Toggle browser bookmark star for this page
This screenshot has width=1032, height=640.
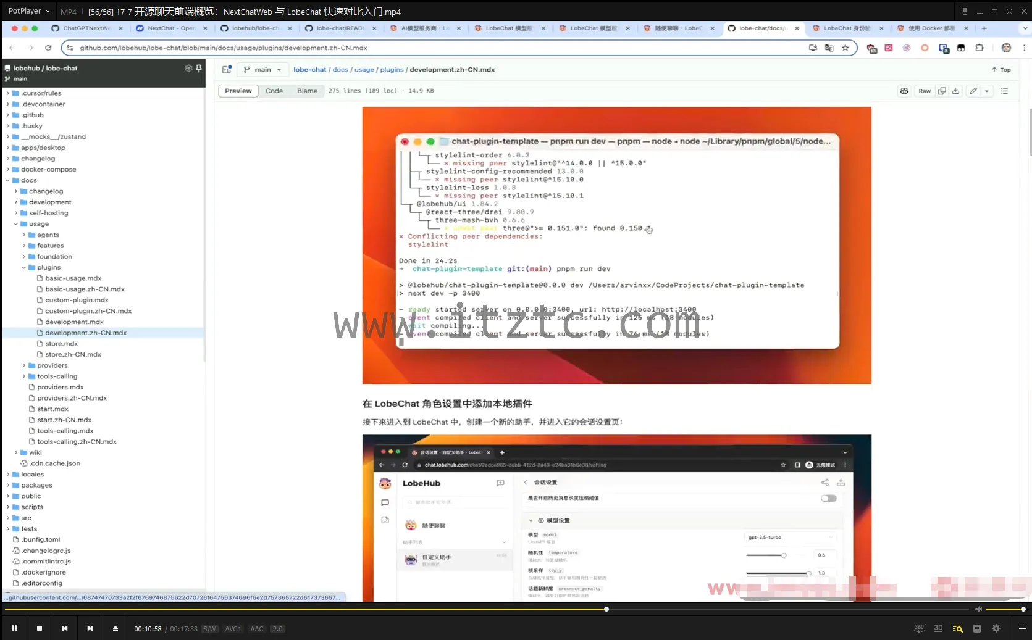(x=845, y=48)
